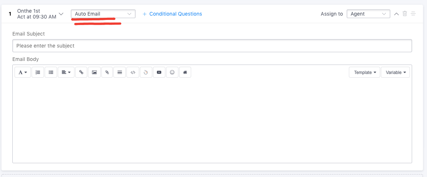Insert a horizontal rule line
The height and width of the screenshot is (177, 427).
(x=120, y=72)
